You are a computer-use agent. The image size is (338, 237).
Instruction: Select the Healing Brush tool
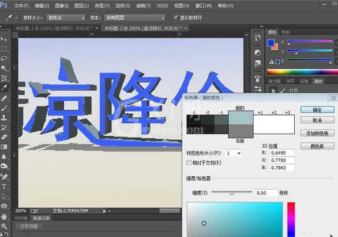coord(4,98)
